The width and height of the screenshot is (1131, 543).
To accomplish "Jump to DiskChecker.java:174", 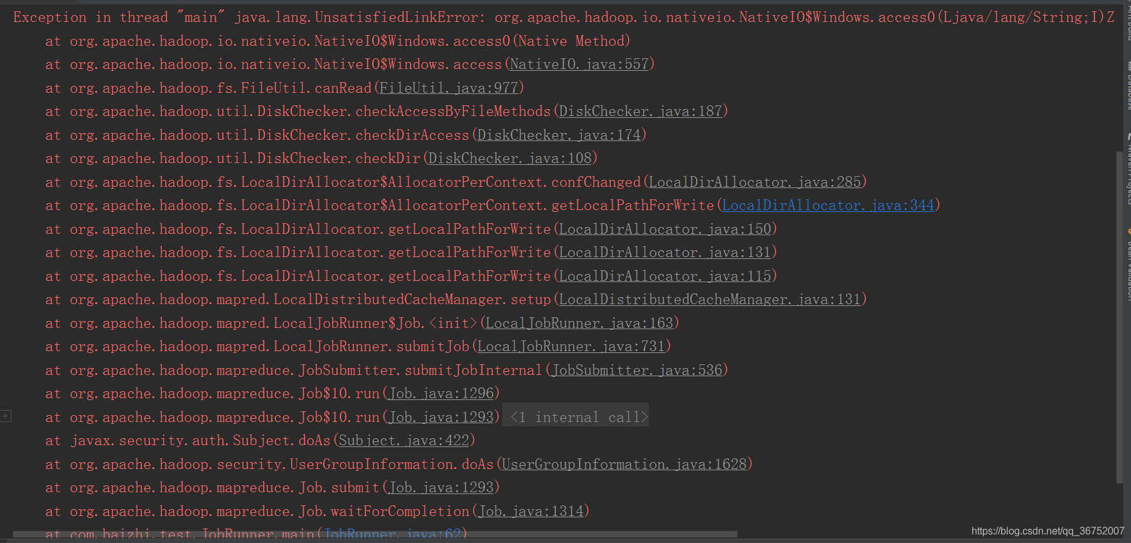I will (x=559, y=135).
